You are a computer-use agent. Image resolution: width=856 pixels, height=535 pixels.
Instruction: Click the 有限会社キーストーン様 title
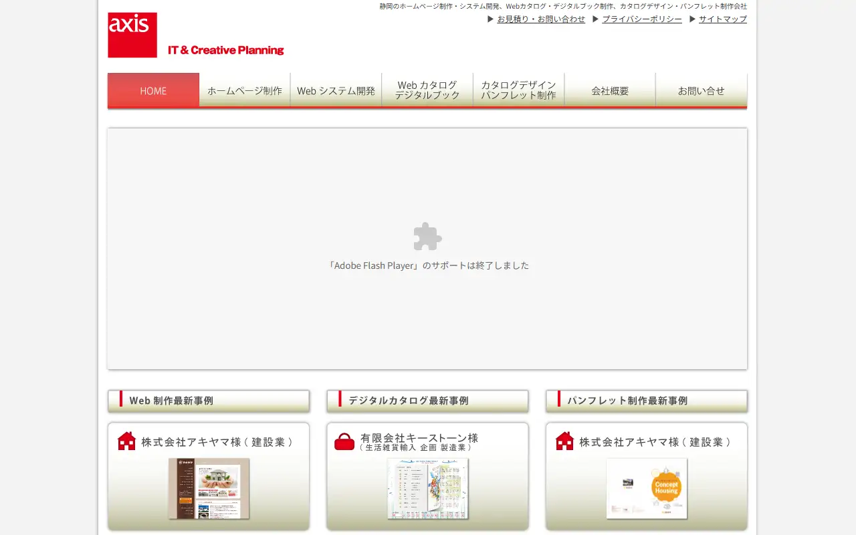pos(419,438)
